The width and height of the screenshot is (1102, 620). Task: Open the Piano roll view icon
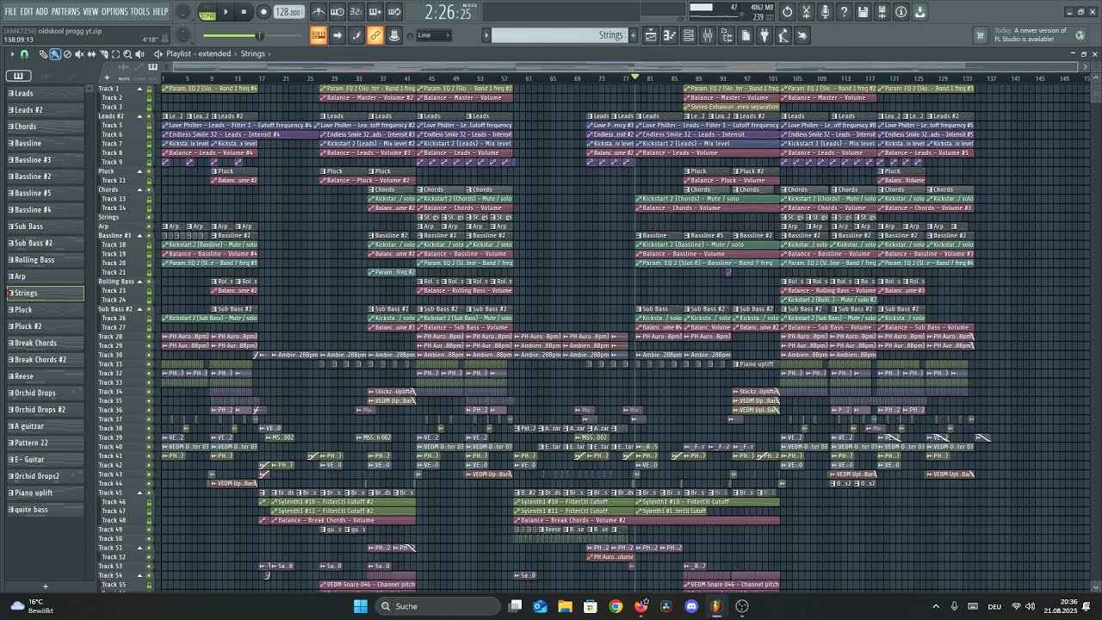coord(670,35)
